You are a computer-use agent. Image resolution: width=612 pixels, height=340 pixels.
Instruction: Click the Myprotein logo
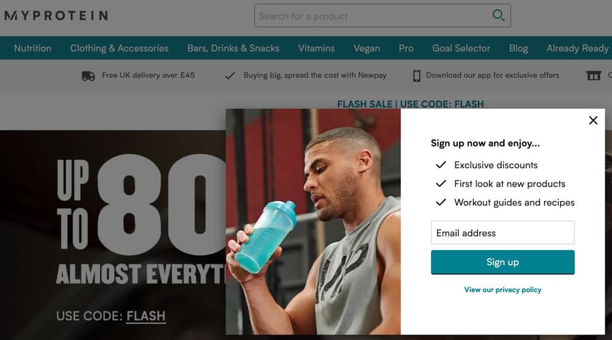click(57, 16)
